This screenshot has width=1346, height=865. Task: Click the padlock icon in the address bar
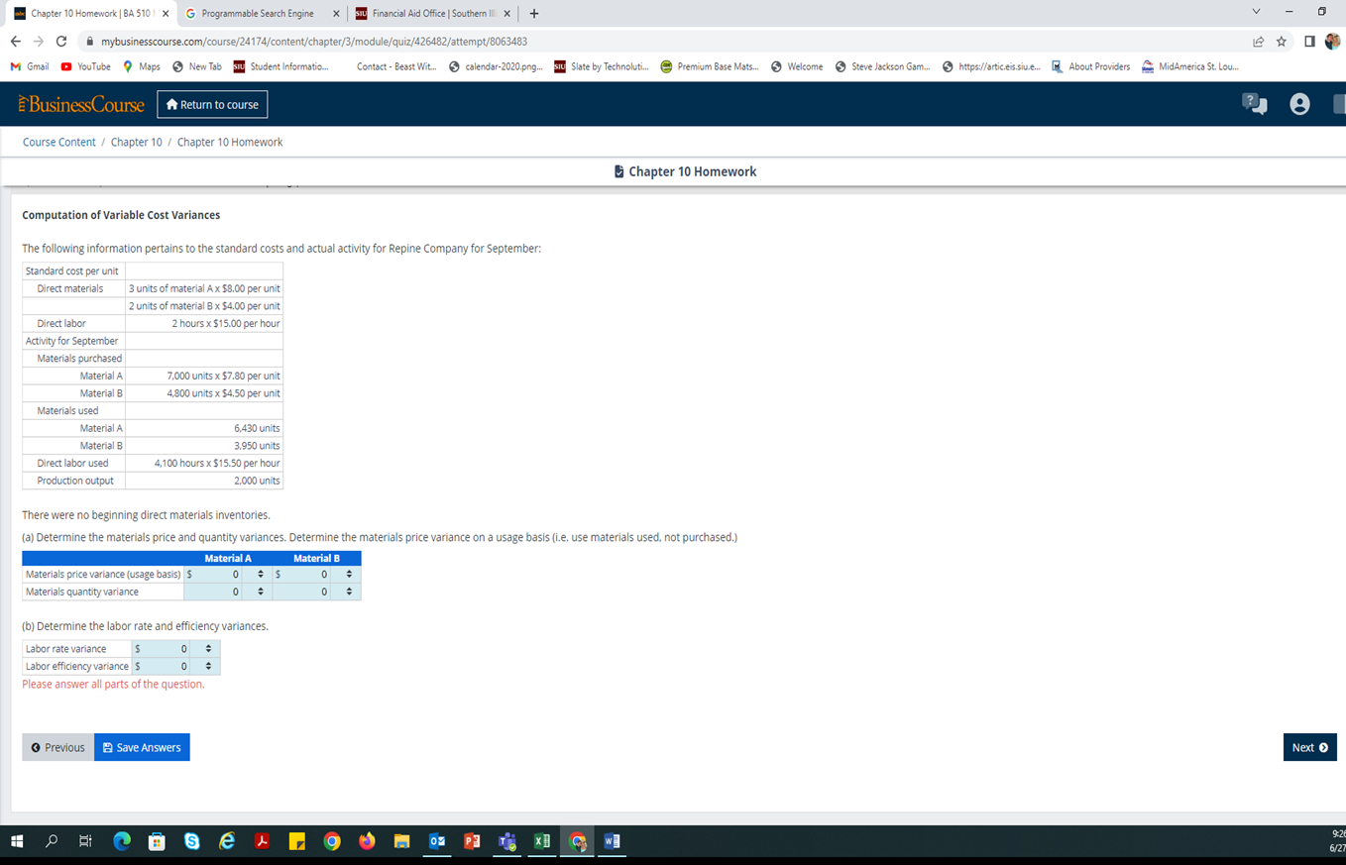(90, 44)
